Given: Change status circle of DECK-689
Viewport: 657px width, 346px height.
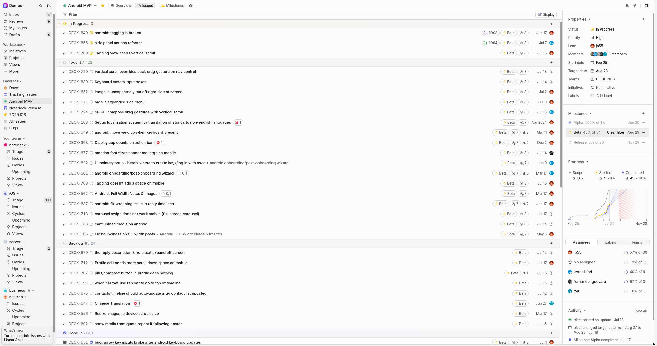Looking at the screenshot, I should pos(91,82).
